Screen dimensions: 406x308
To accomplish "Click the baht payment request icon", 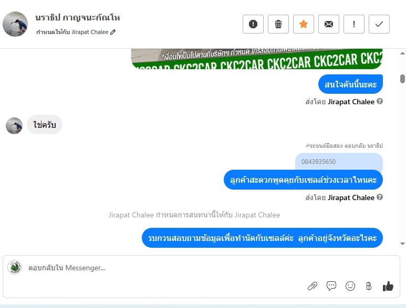I will [369, 286].
